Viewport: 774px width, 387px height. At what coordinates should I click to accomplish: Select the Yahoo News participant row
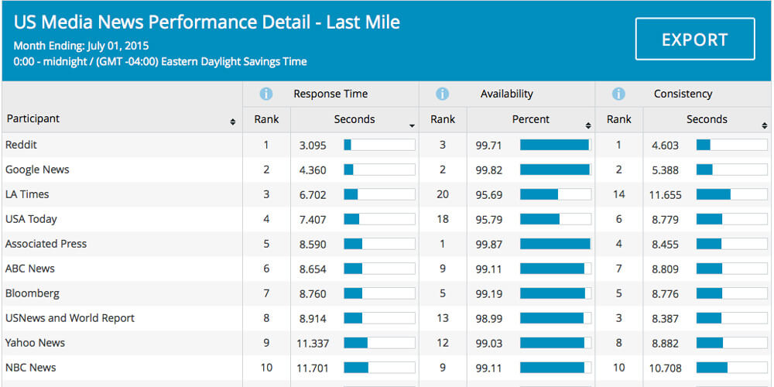[387, 343]
